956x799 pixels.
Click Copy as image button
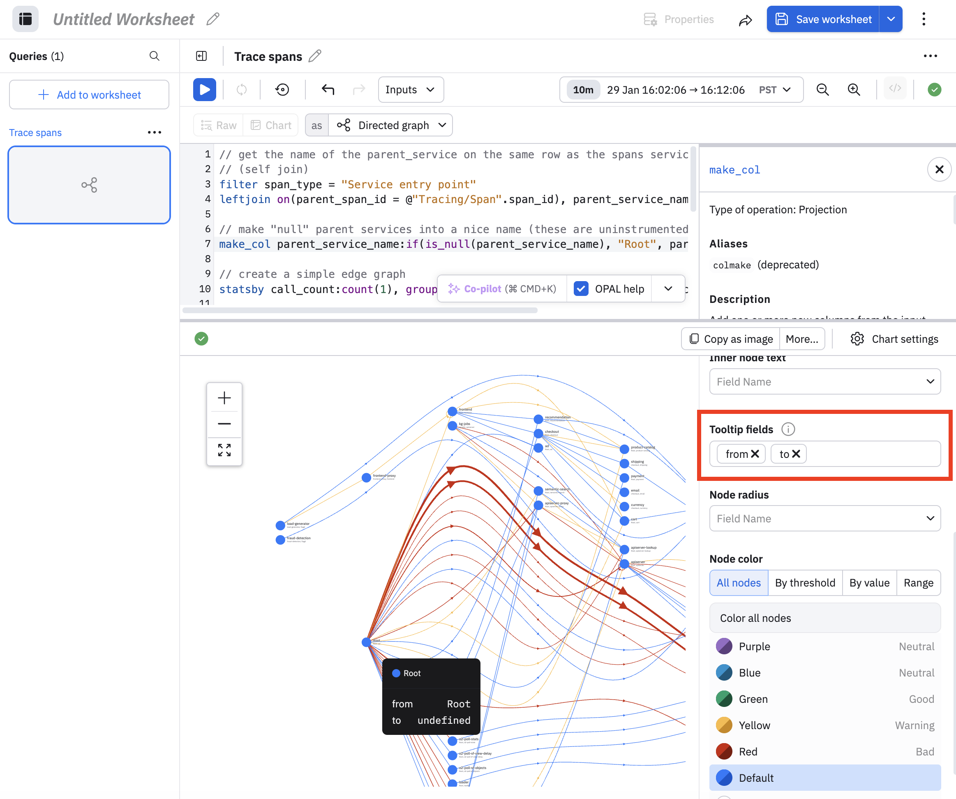[x=731, y=339]
